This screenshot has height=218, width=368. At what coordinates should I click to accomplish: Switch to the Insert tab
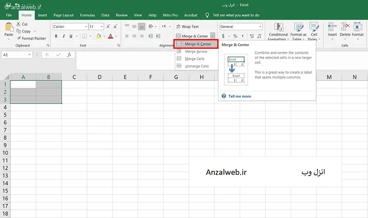coord(42,15)
